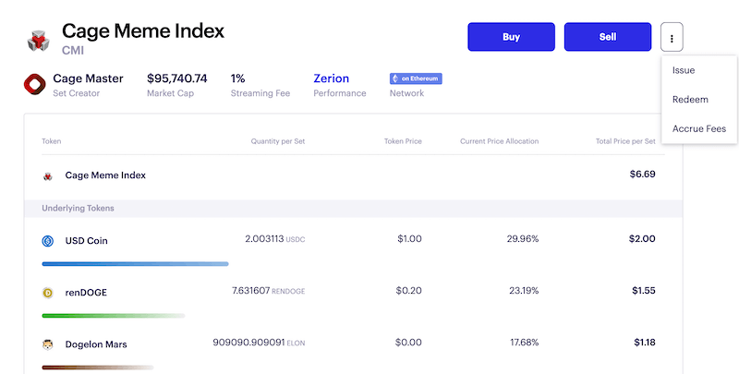The width and height of the screenshot is (739, 374).
Task: Click the Cage Meme Index cube logo
Action: click(x=39, y=41)
